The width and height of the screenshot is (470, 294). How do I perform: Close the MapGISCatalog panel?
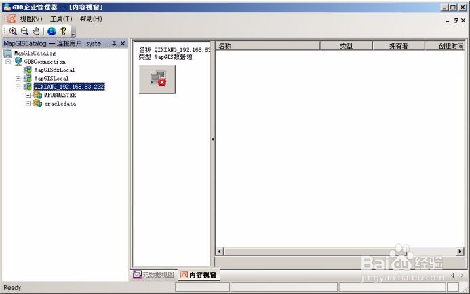click(x=123, y=43)
